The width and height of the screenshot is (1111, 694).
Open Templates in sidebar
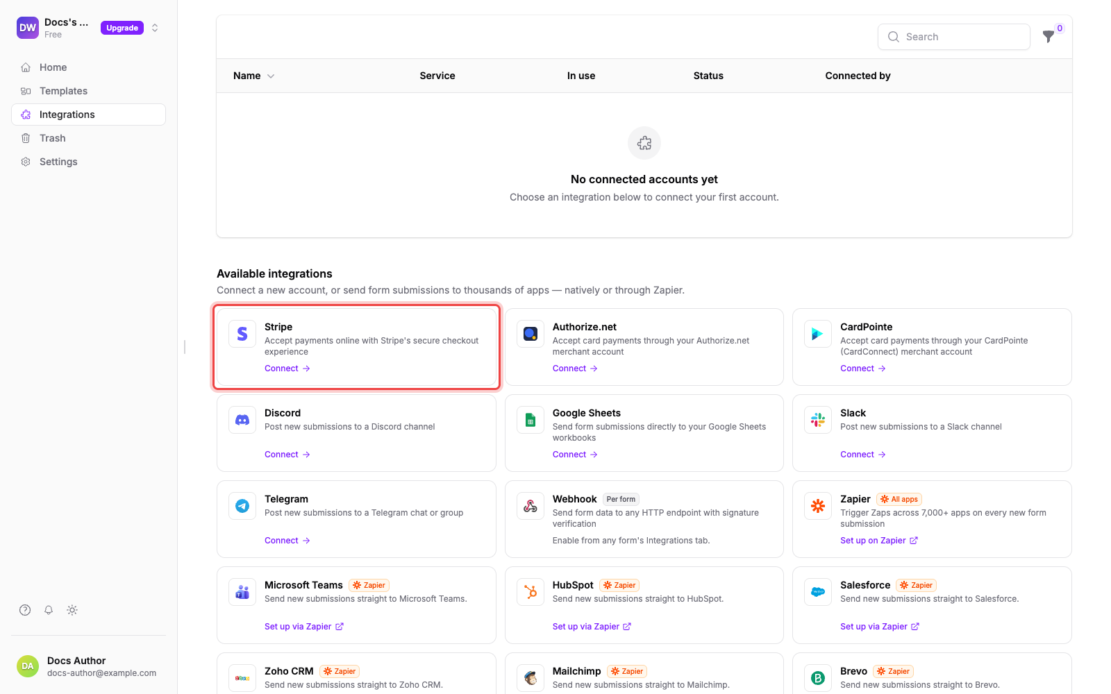pos(88,91)
